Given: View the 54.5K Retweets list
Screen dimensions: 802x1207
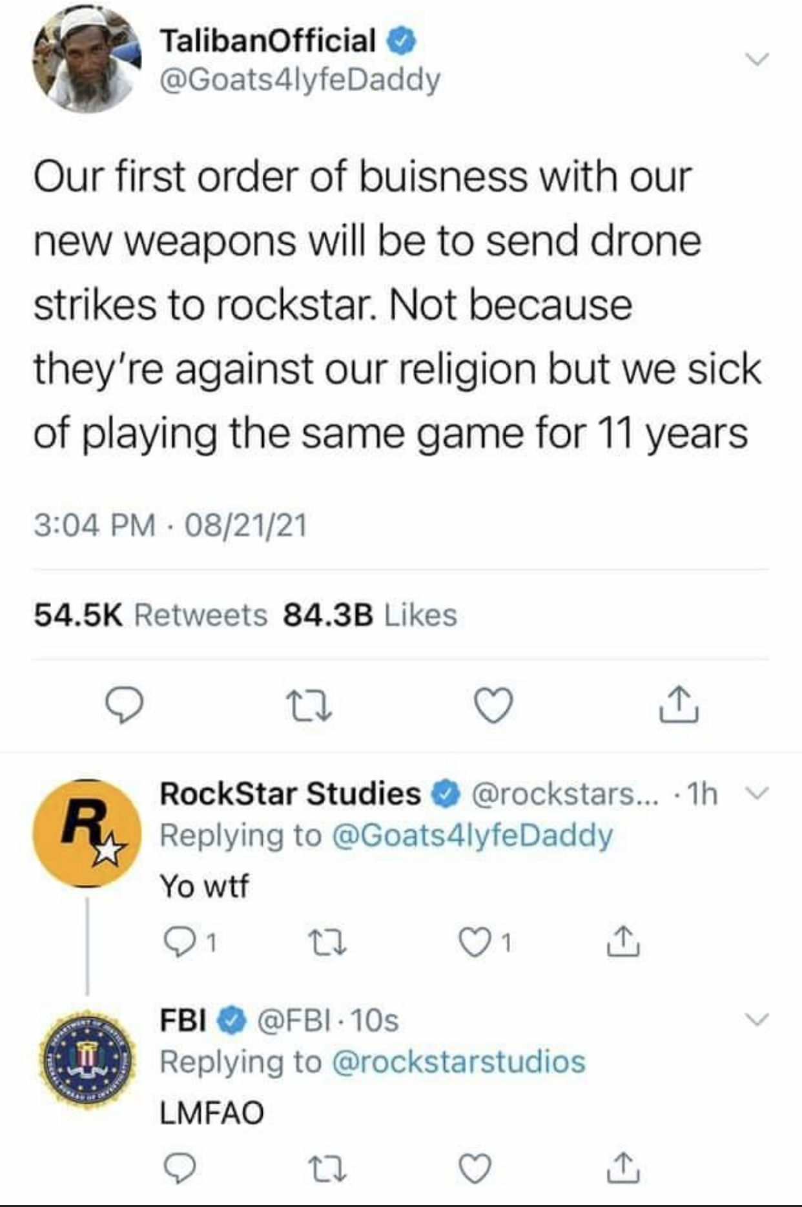Looking at the screenshot, I should (150, 615).
